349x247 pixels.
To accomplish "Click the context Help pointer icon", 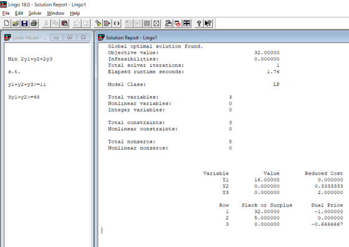I will [208, 23].
